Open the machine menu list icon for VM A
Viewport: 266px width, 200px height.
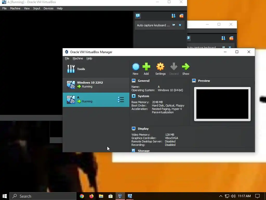[x=121, y=100]
